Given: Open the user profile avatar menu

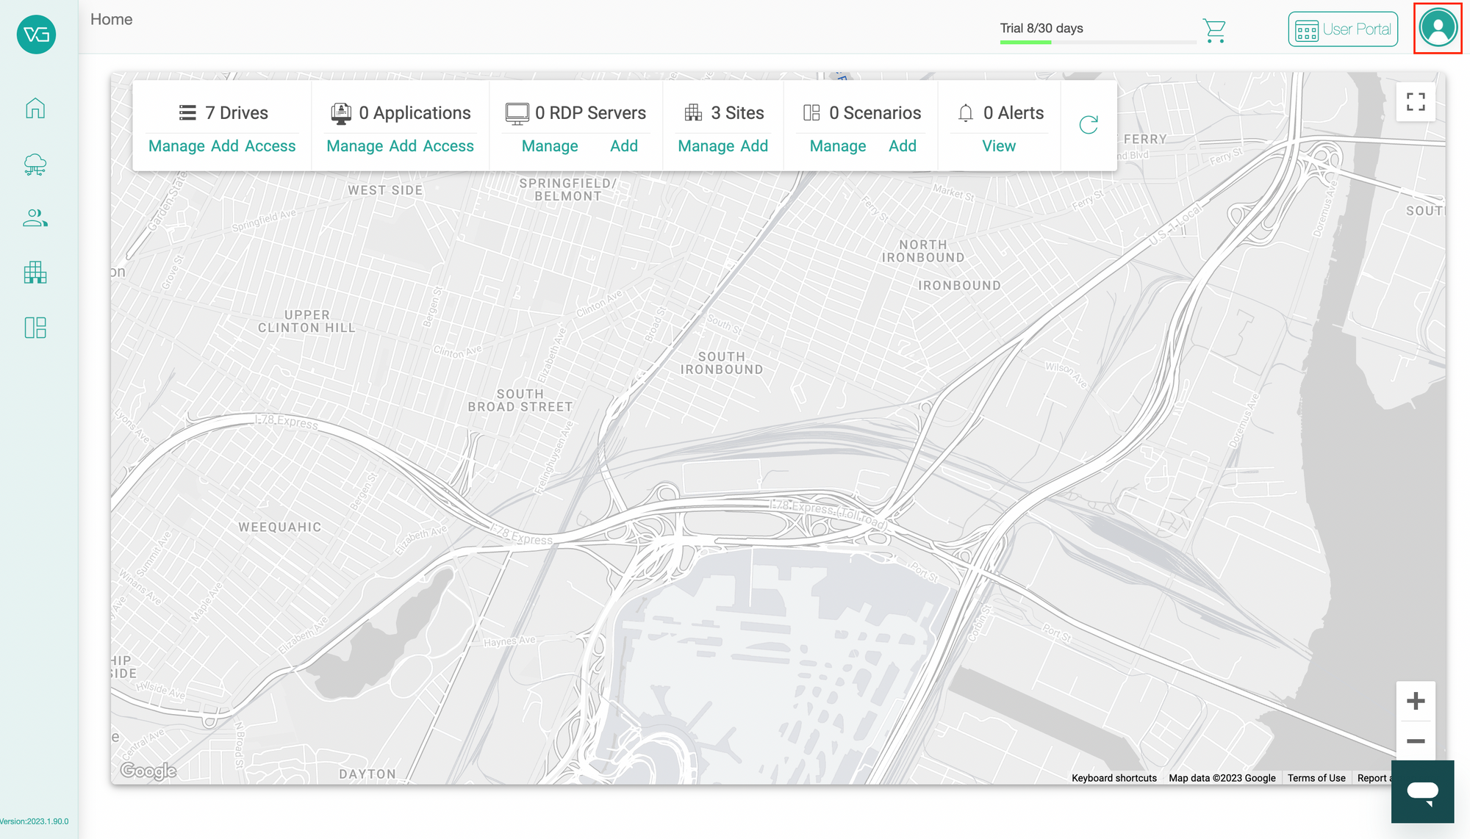Looking at the screenshot, I should pos(1438,28).
